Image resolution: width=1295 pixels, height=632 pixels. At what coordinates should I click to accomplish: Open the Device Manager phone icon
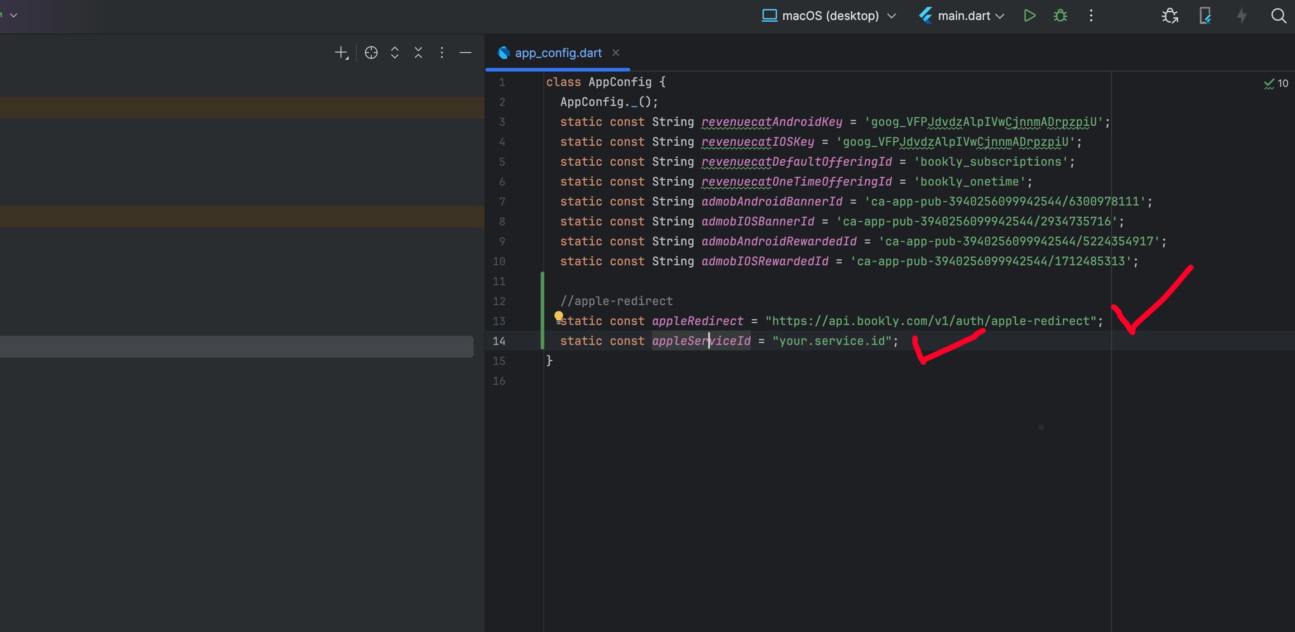tap(1205, 15)
